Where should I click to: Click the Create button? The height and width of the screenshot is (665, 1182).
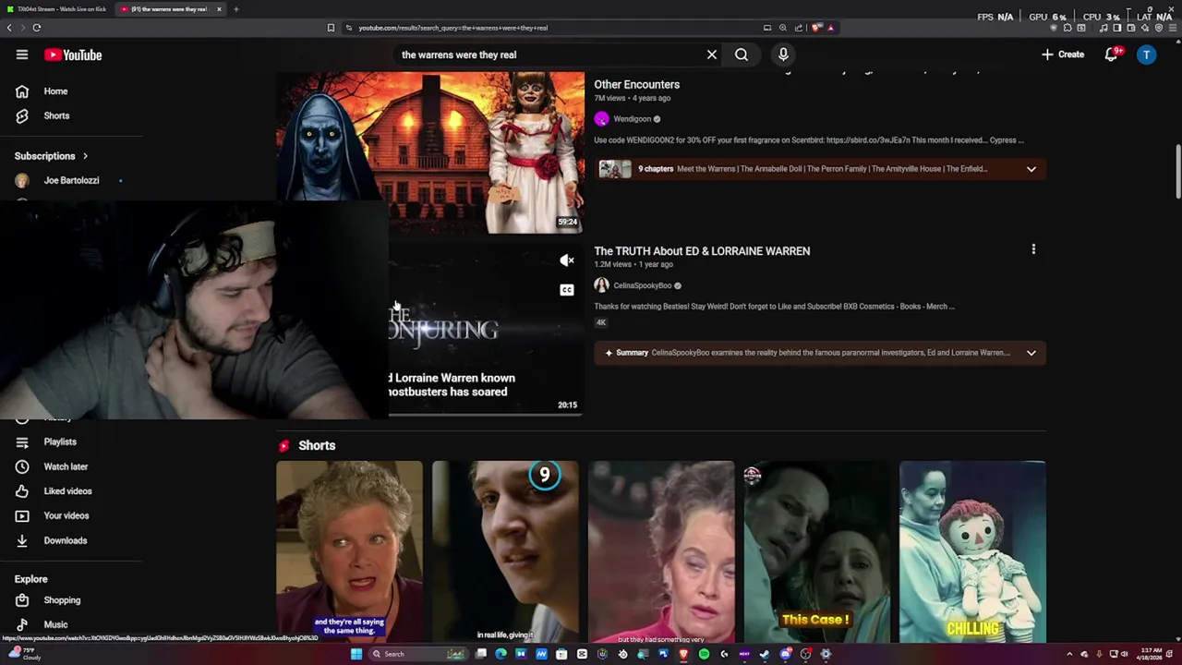1062,54
